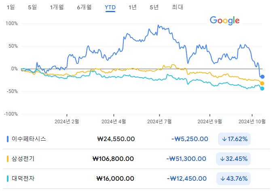Click the ↓43.76% change badge
The width and height of the screenshot is (275, 192).
[233, 179]
